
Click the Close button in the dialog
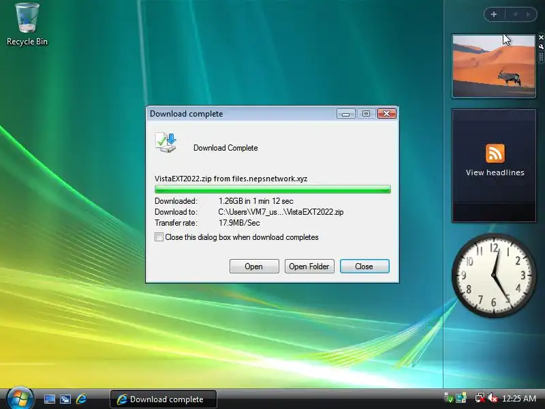coord(364,267)
